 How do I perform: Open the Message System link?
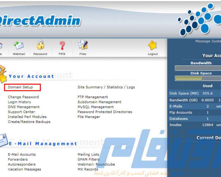(x=208, y=41)
